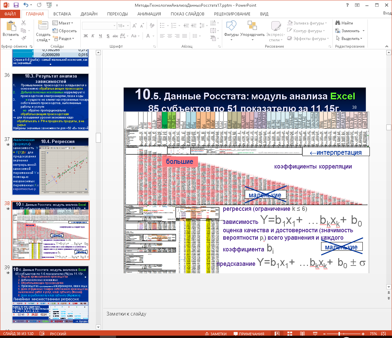Click the Shapes gallery icon

231,26
